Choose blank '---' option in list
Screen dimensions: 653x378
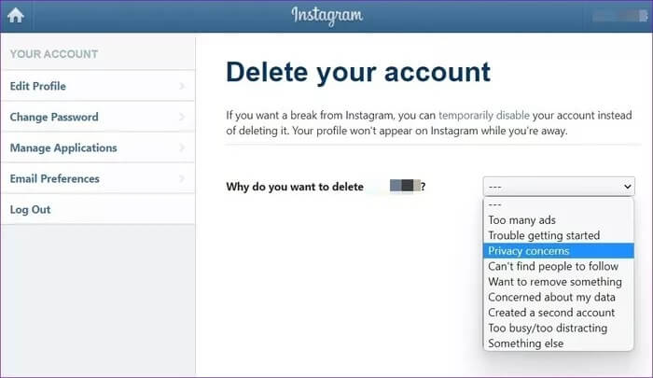pos(559,204)
